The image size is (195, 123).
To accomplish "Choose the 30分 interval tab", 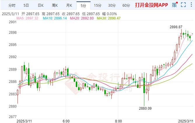I will click(112, 6).
